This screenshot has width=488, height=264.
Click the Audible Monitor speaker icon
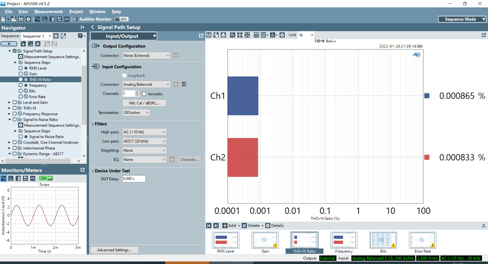(76, 19)
